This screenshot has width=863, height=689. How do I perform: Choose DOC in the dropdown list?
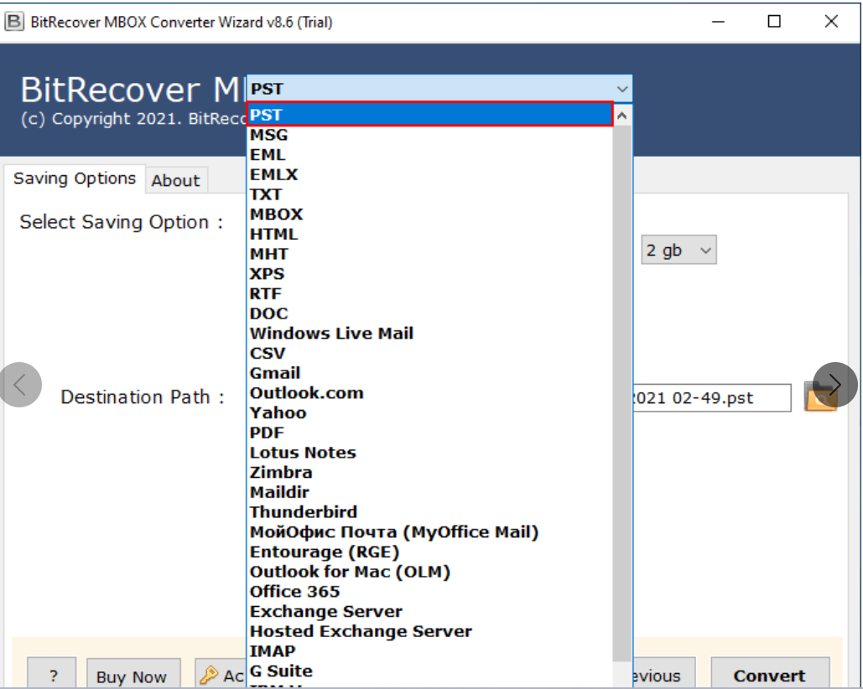tap(430, 313)
